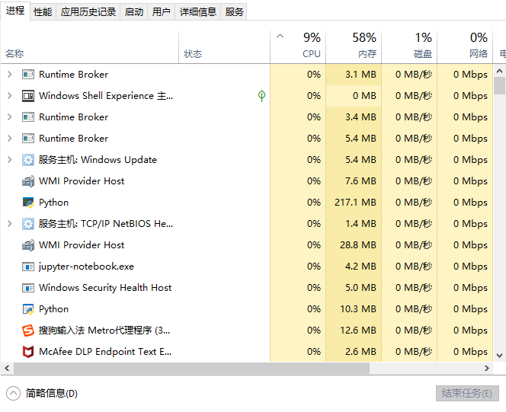Click the Sogou input method Metro agent icon
Viewport: 506px width, 412px height.
click(x=28, y=331)
